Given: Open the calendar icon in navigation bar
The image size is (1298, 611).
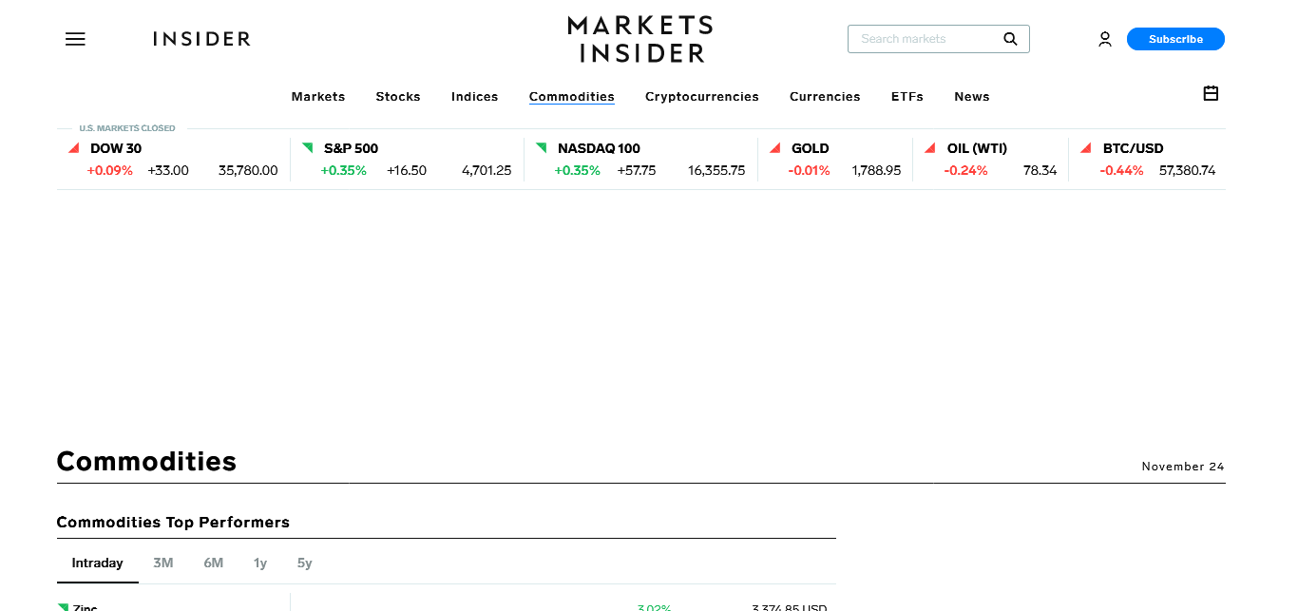Looking at the screenshot, I should click(1211, 93).
